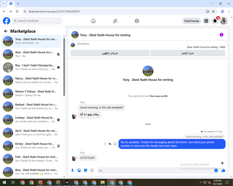Choose a GIF icon
This screenshot has height=186, width=233.
pos(92,171)
